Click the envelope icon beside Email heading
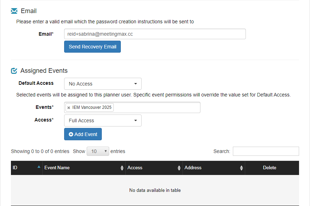 click(14, 11)
